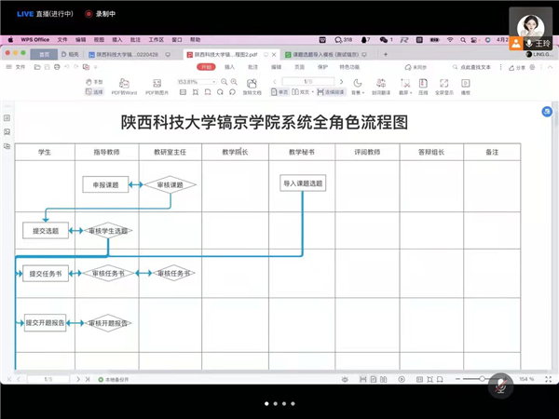
Task: Open the 插入 ribbon tab
Action: [229, 67]
